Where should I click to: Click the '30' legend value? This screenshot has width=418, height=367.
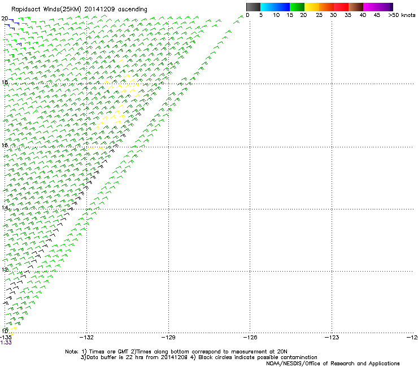coord(333,15)
